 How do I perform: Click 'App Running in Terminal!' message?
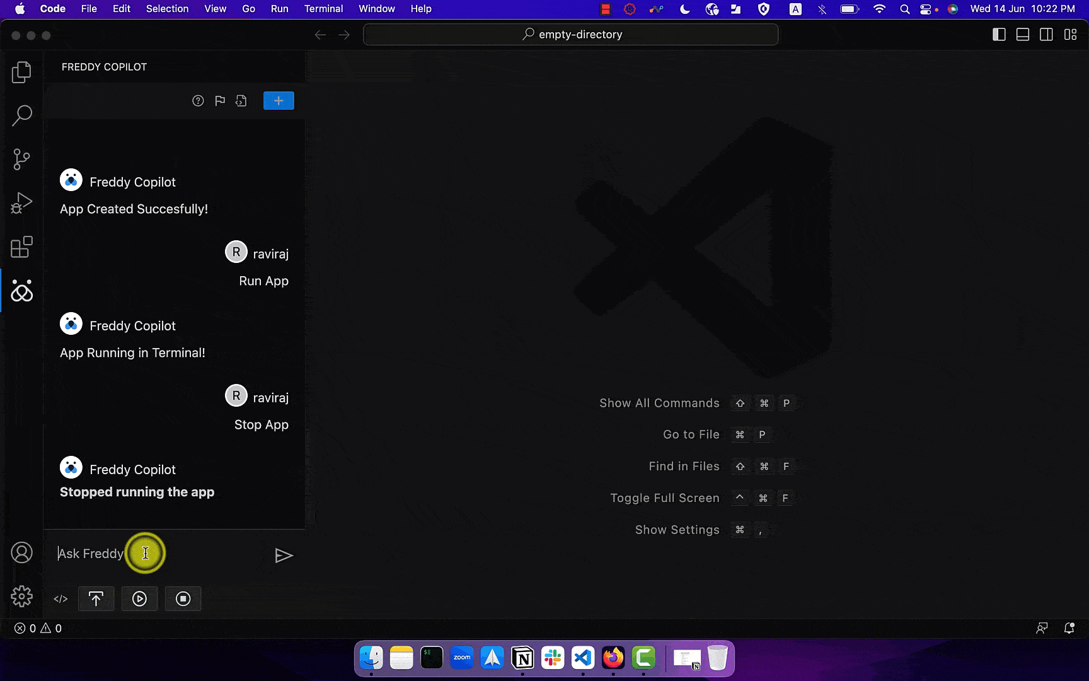point(132,353)
